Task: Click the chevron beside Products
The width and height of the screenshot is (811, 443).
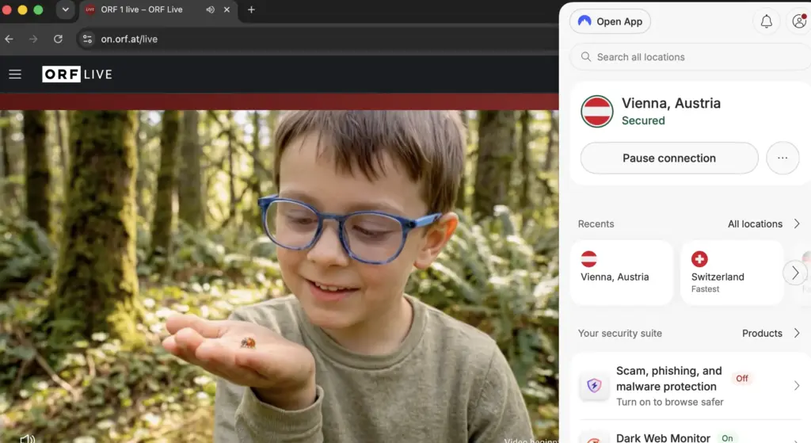Action: point(797,334)
